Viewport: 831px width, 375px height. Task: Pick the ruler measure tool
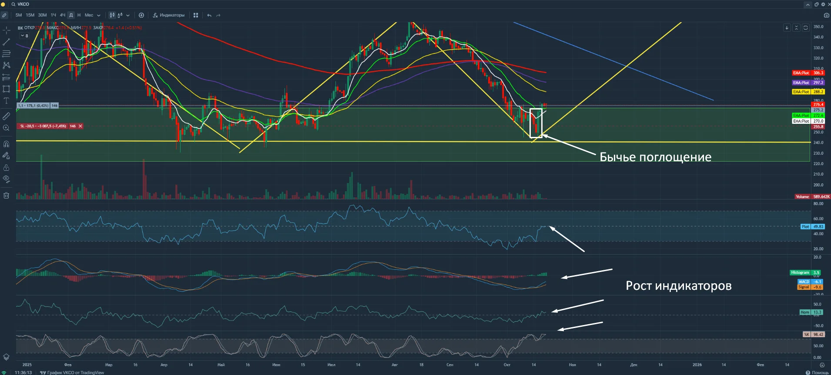[6, 116]
